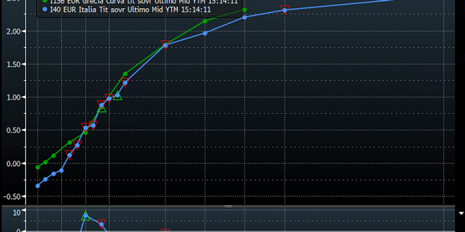Open the white dropdown arrow beside lower panel
Image resolution: width=465 pixels, height=232 pixels.
[461, 213]
